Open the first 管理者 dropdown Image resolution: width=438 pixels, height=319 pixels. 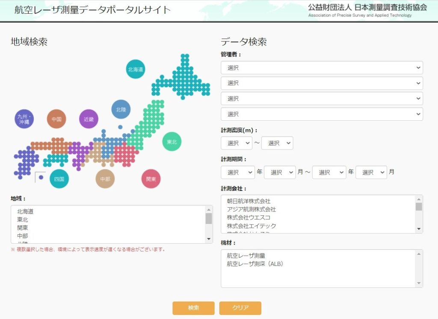point(322,68)
